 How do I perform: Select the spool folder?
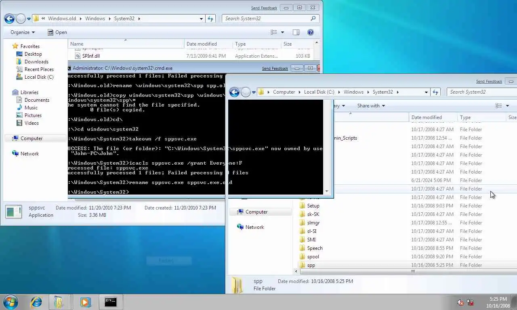point(313,257)
